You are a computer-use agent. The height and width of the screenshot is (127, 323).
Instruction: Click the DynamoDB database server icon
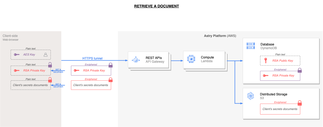(x=250, y=46)
